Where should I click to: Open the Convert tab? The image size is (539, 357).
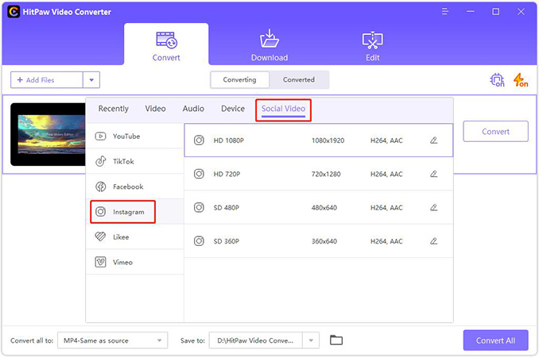point(166,44)
